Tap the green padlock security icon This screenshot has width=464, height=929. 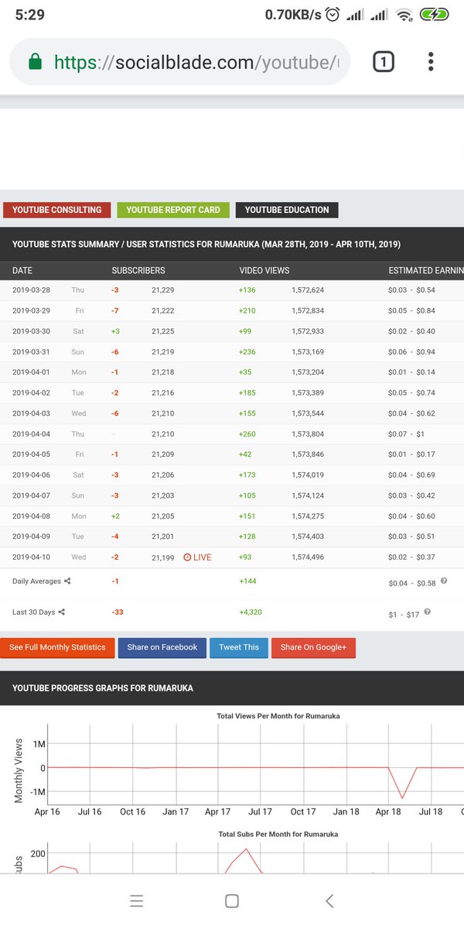35,62
